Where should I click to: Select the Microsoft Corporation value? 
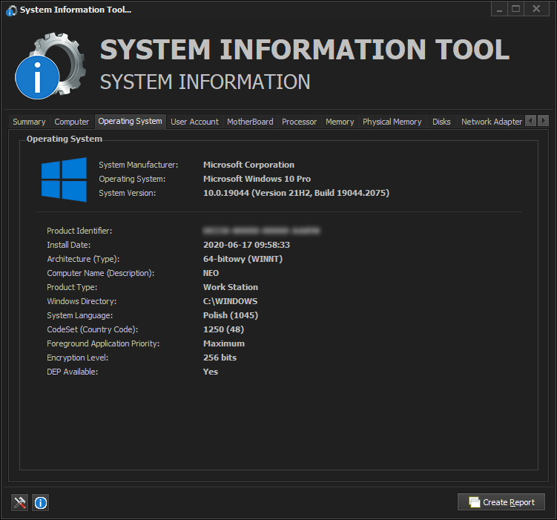point(248,165)
